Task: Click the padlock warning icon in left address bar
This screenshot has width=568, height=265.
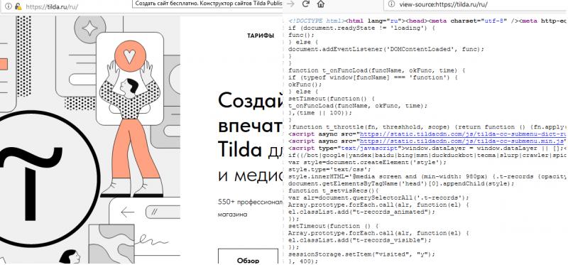Action: coord(18,6)
